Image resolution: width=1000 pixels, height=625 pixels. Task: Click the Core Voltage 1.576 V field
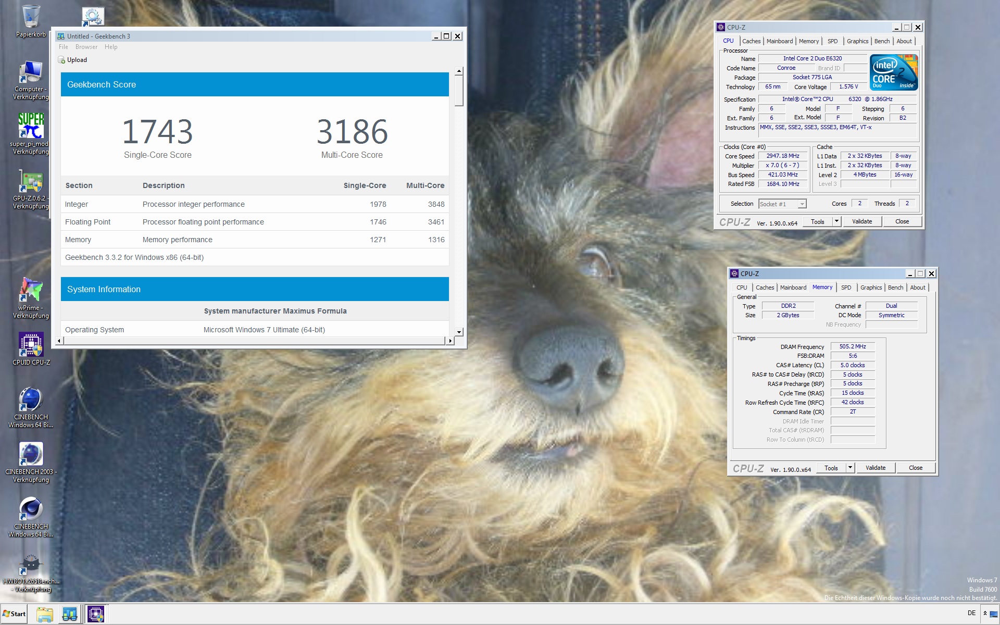point(848,86)
